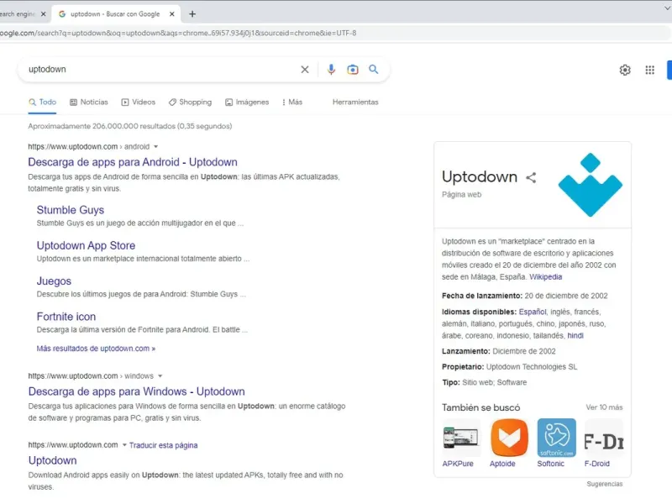Open 'Descarga de apps para Windows - Uptodown'
Image resolution: width=672 pixels, height=504 pixels.
136,391
